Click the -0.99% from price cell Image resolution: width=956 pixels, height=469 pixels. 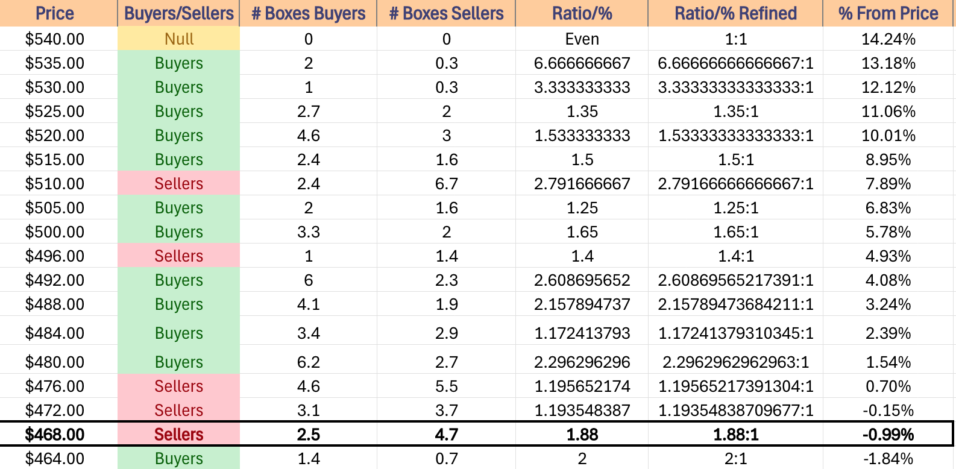888,435
